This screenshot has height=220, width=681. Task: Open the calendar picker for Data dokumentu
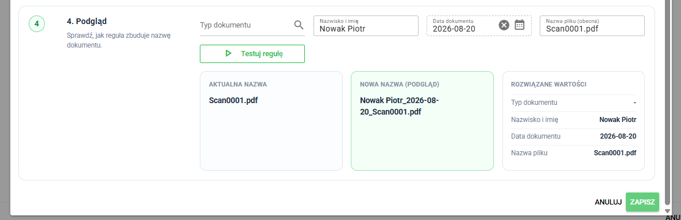pos(520,25)
